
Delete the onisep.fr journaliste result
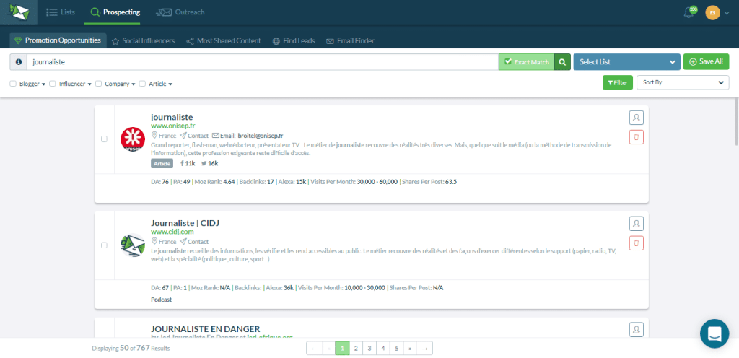tap(637, 138)
